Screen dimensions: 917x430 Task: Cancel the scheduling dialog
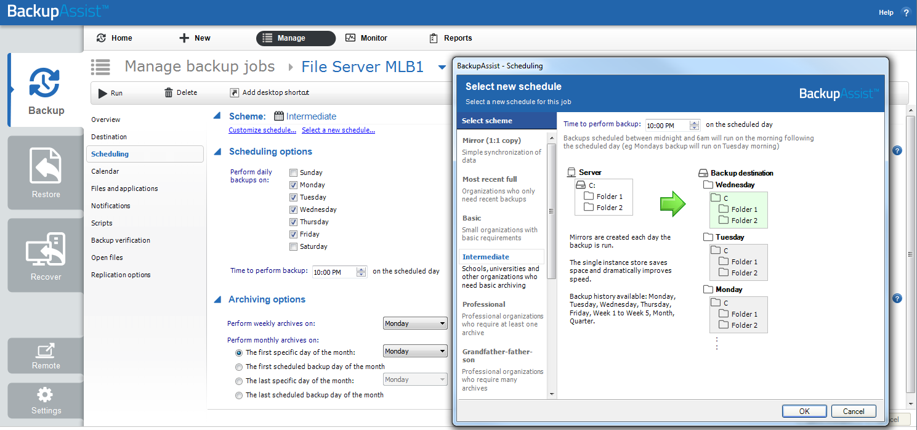854,412
